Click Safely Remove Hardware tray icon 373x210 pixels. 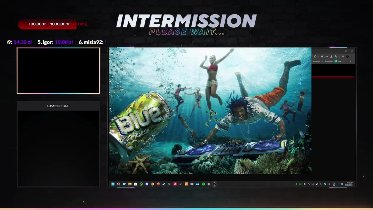(309, 184)
